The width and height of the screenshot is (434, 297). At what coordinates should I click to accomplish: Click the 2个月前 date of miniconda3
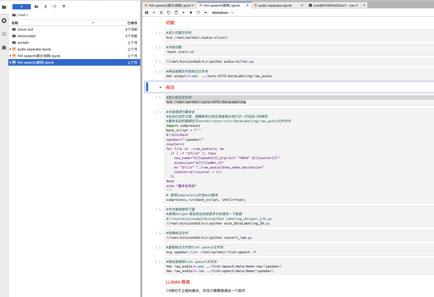[x=131, y=36]
